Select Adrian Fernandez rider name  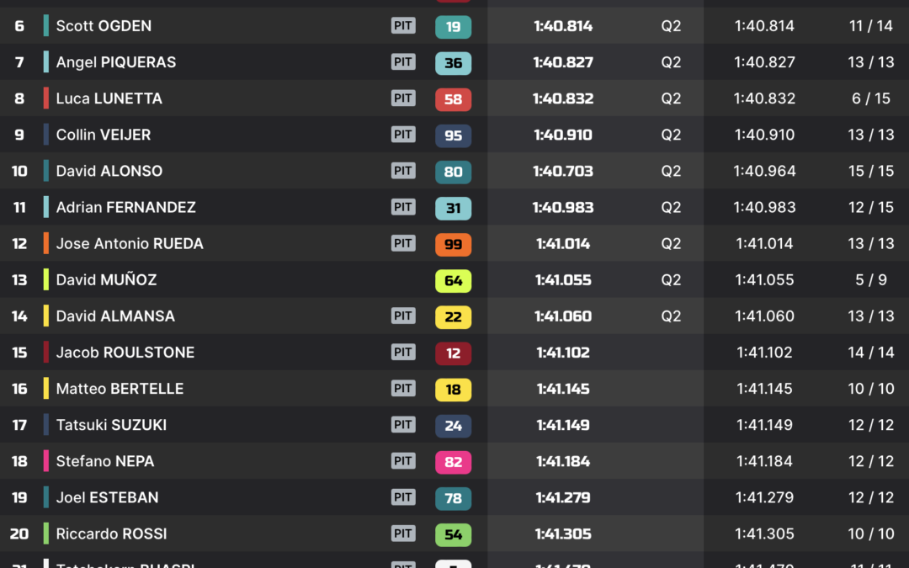point(125,207)
